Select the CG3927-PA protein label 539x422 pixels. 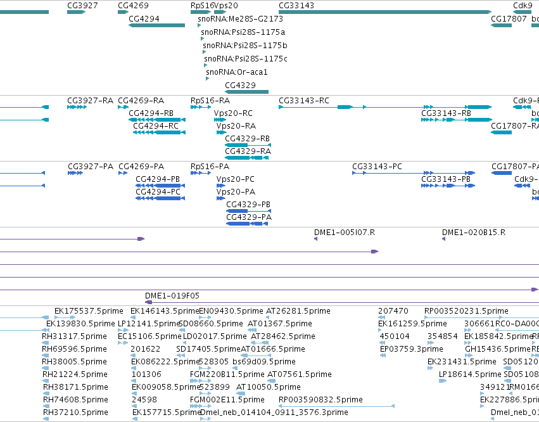tap(91, 167)
